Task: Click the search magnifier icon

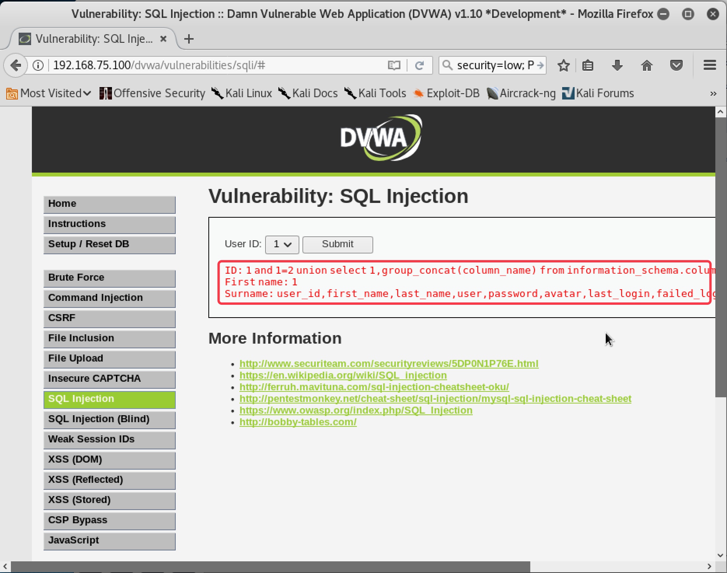Action: (x=447, y=65)
